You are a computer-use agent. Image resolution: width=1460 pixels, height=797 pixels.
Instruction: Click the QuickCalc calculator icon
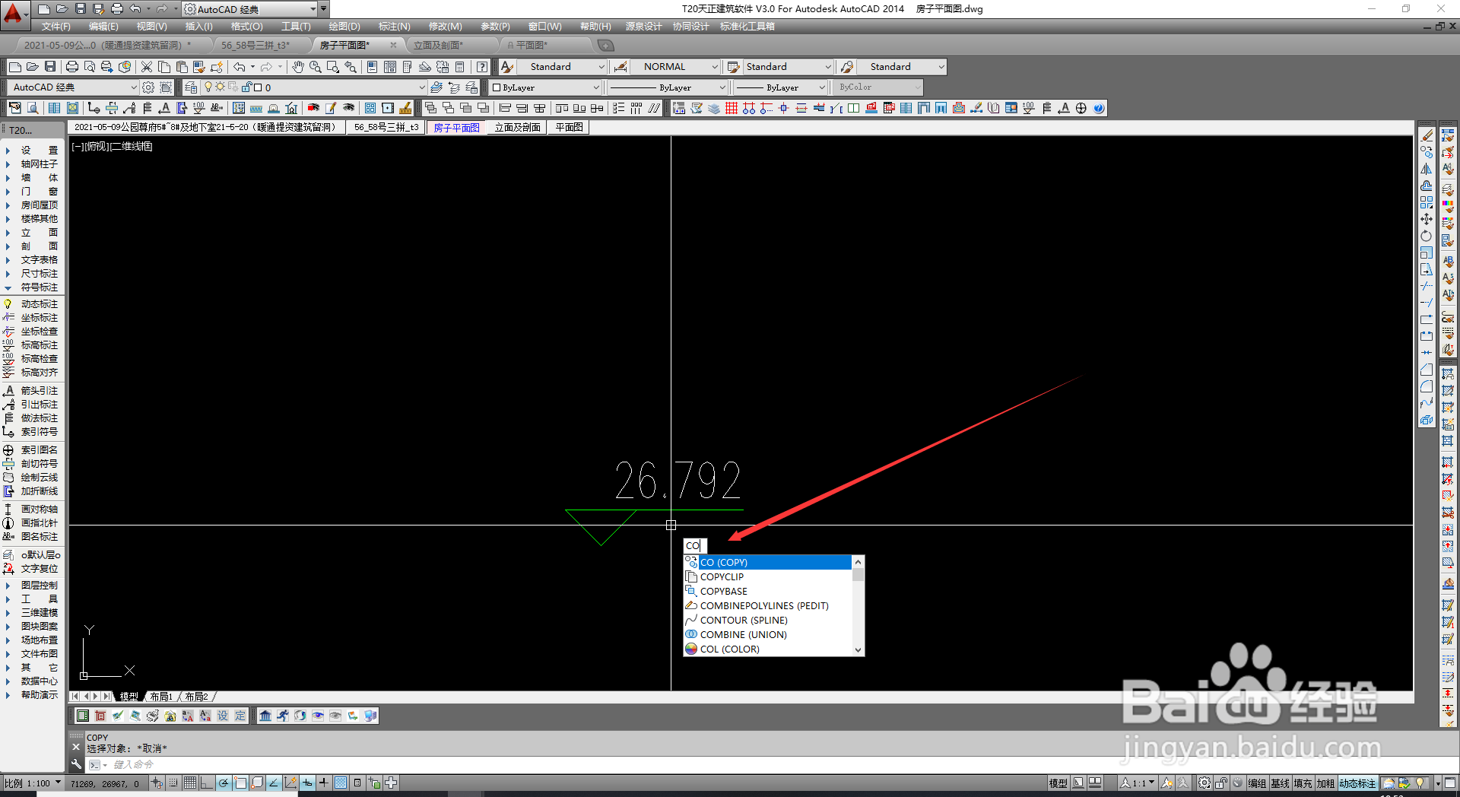pos(460,67)
